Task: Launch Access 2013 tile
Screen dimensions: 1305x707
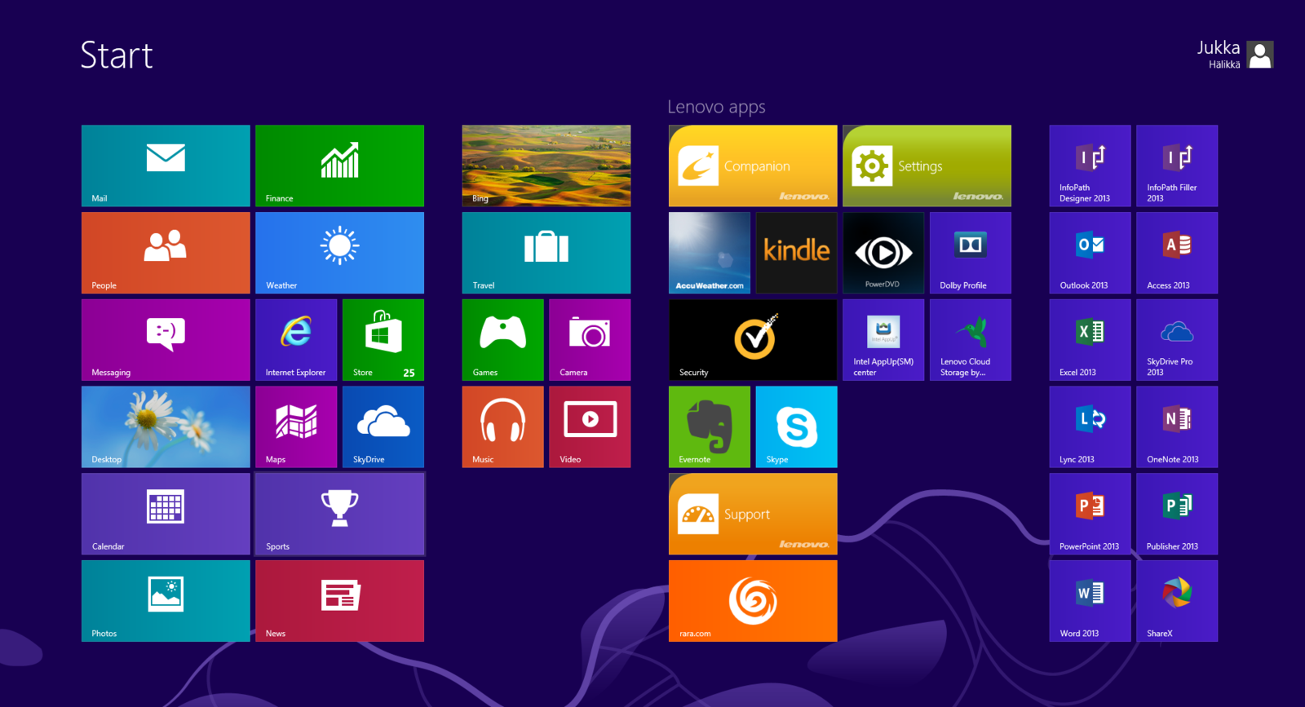Action: click(x=1177, y=253)
